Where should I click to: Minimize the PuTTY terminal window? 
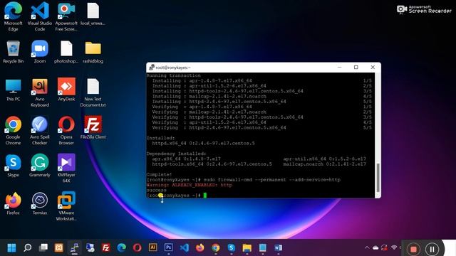pos(339,68)
